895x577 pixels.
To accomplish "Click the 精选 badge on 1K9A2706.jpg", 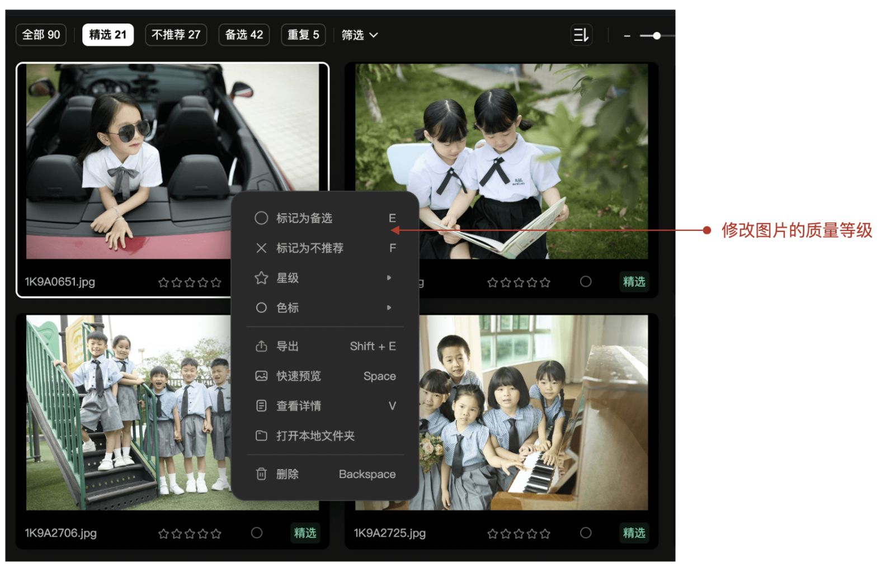I will click(x=305, y=533).
